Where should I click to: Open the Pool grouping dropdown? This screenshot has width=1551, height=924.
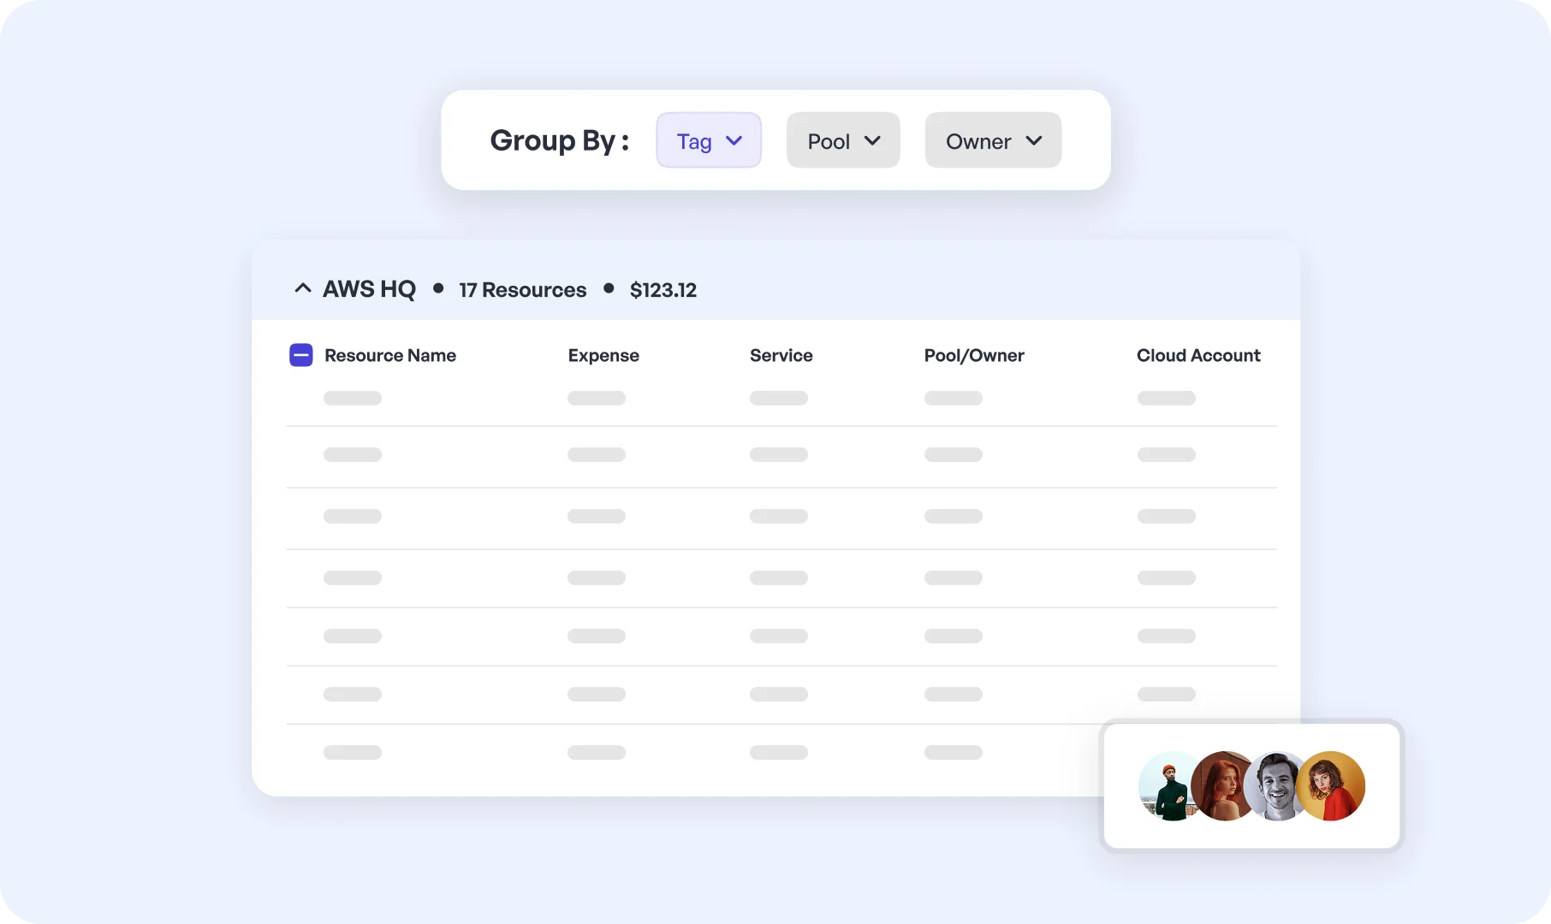[841, 140]
